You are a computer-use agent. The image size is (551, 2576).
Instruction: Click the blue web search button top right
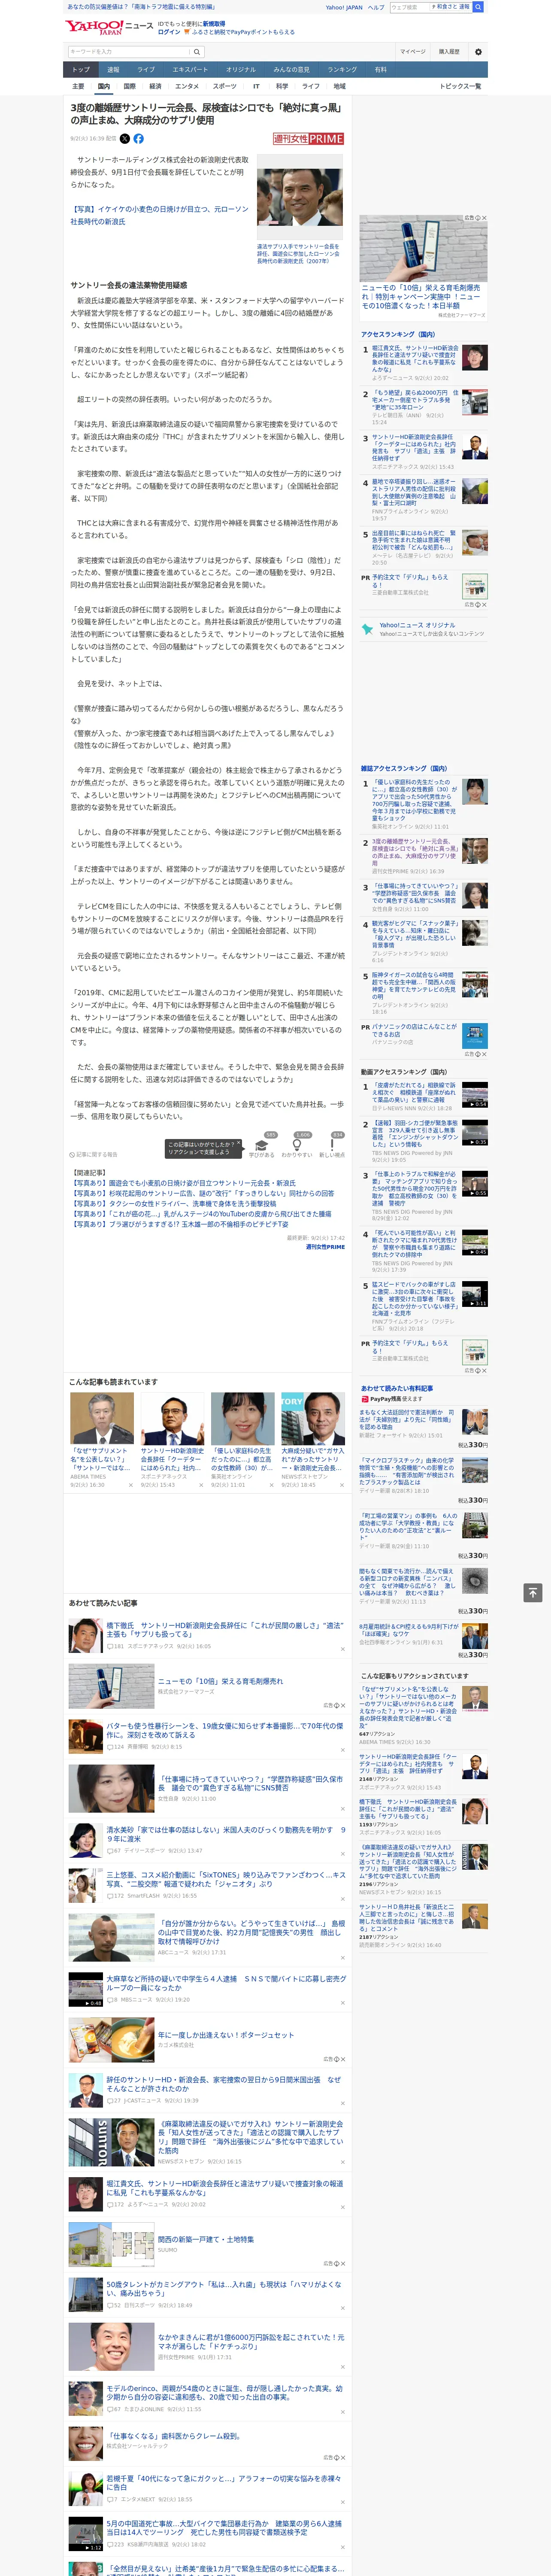click(x=478, y=7)
